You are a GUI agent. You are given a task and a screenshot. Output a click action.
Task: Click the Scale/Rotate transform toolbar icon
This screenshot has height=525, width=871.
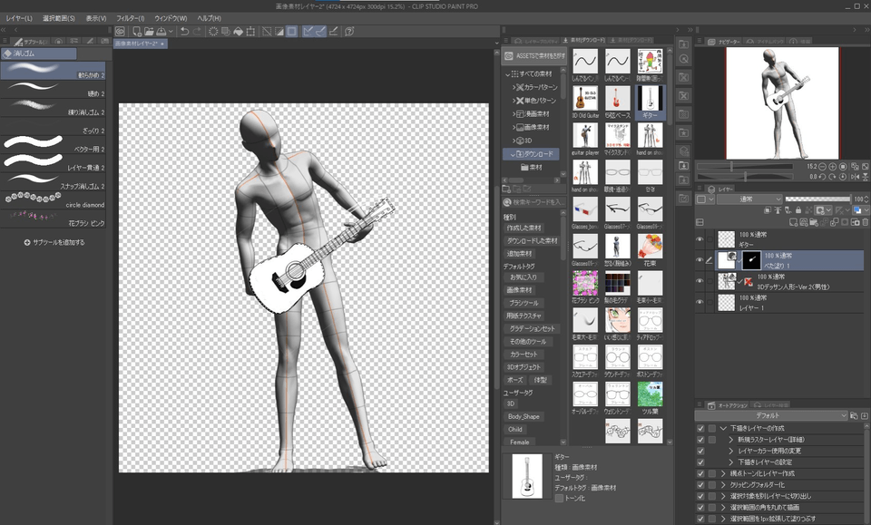(x=250, y=31)
